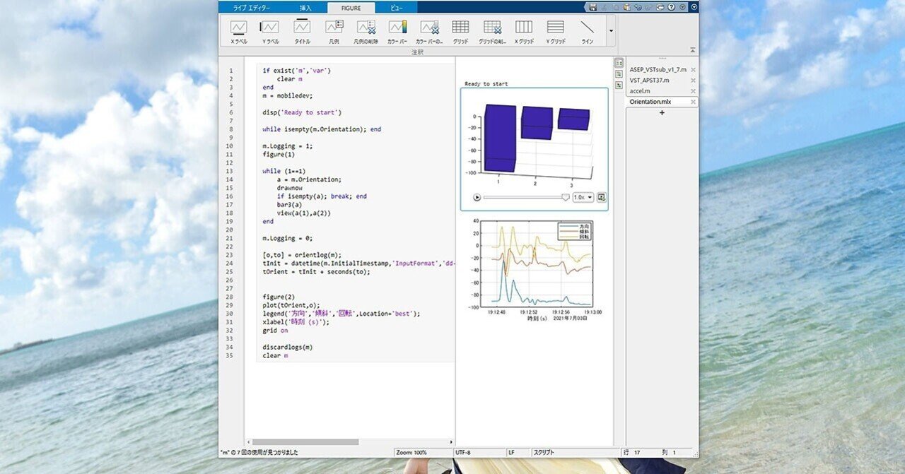Open the 1.0x playback speed dropdown
Image resolution: width=905 pixels, height=474 pixels.
click(583, 197)
